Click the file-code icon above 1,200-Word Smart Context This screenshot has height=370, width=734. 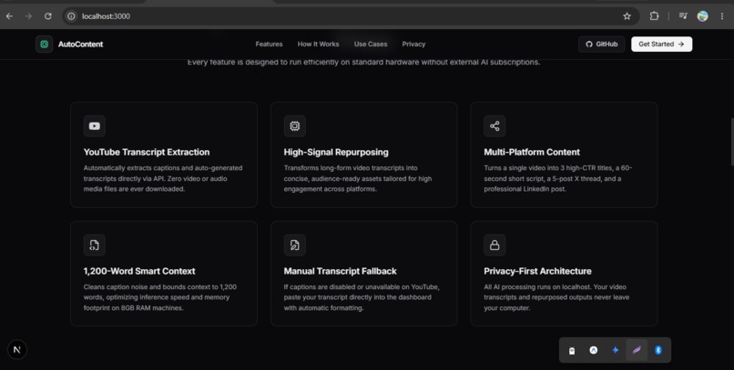tap(95, 245)
